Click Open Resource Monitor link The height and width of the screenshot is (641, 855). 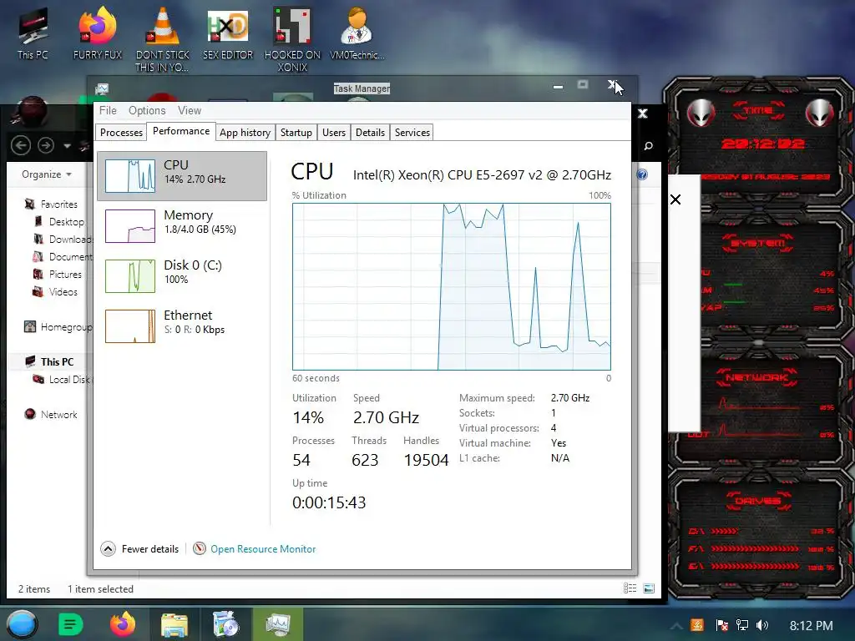(263, 549)
